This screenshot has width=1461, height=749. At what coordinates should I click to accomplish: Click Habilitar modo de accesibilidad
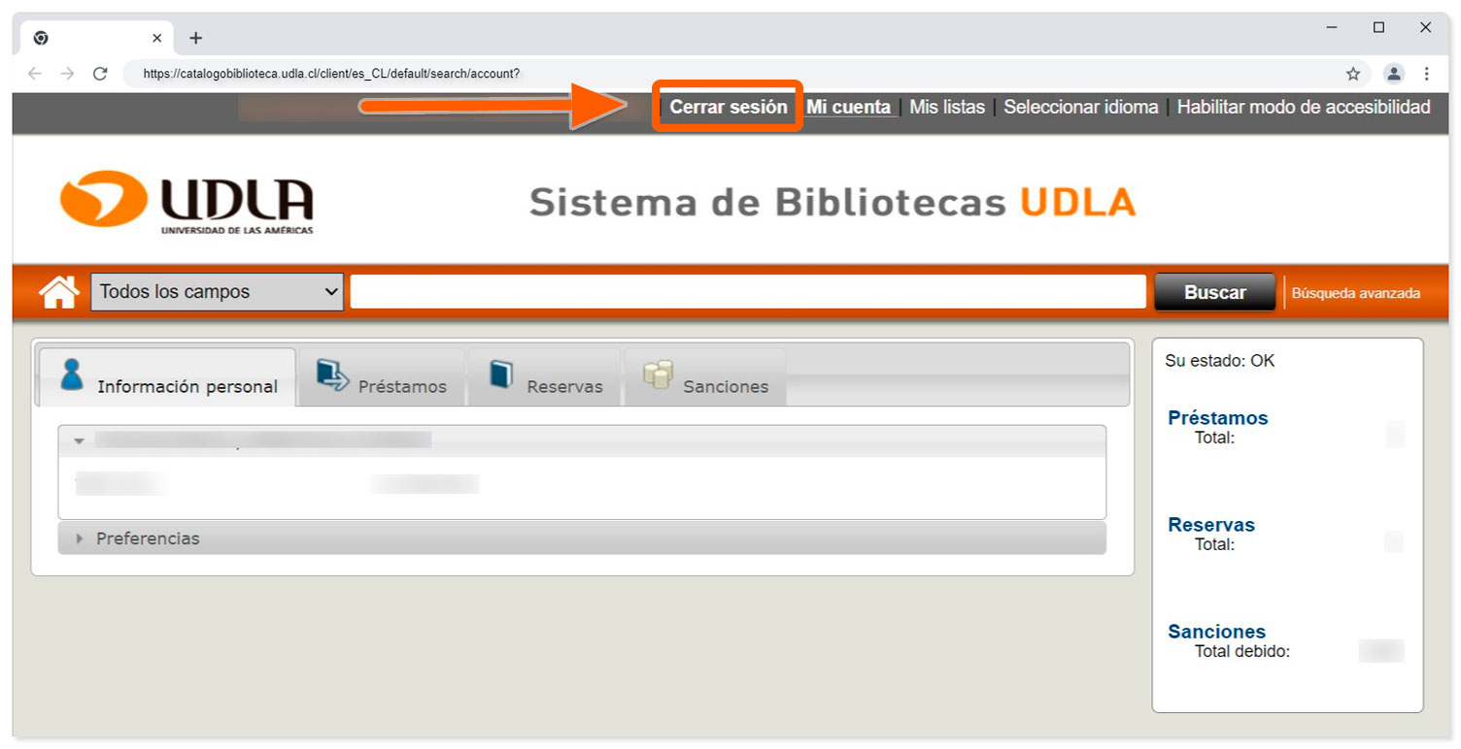(1303, 108)
